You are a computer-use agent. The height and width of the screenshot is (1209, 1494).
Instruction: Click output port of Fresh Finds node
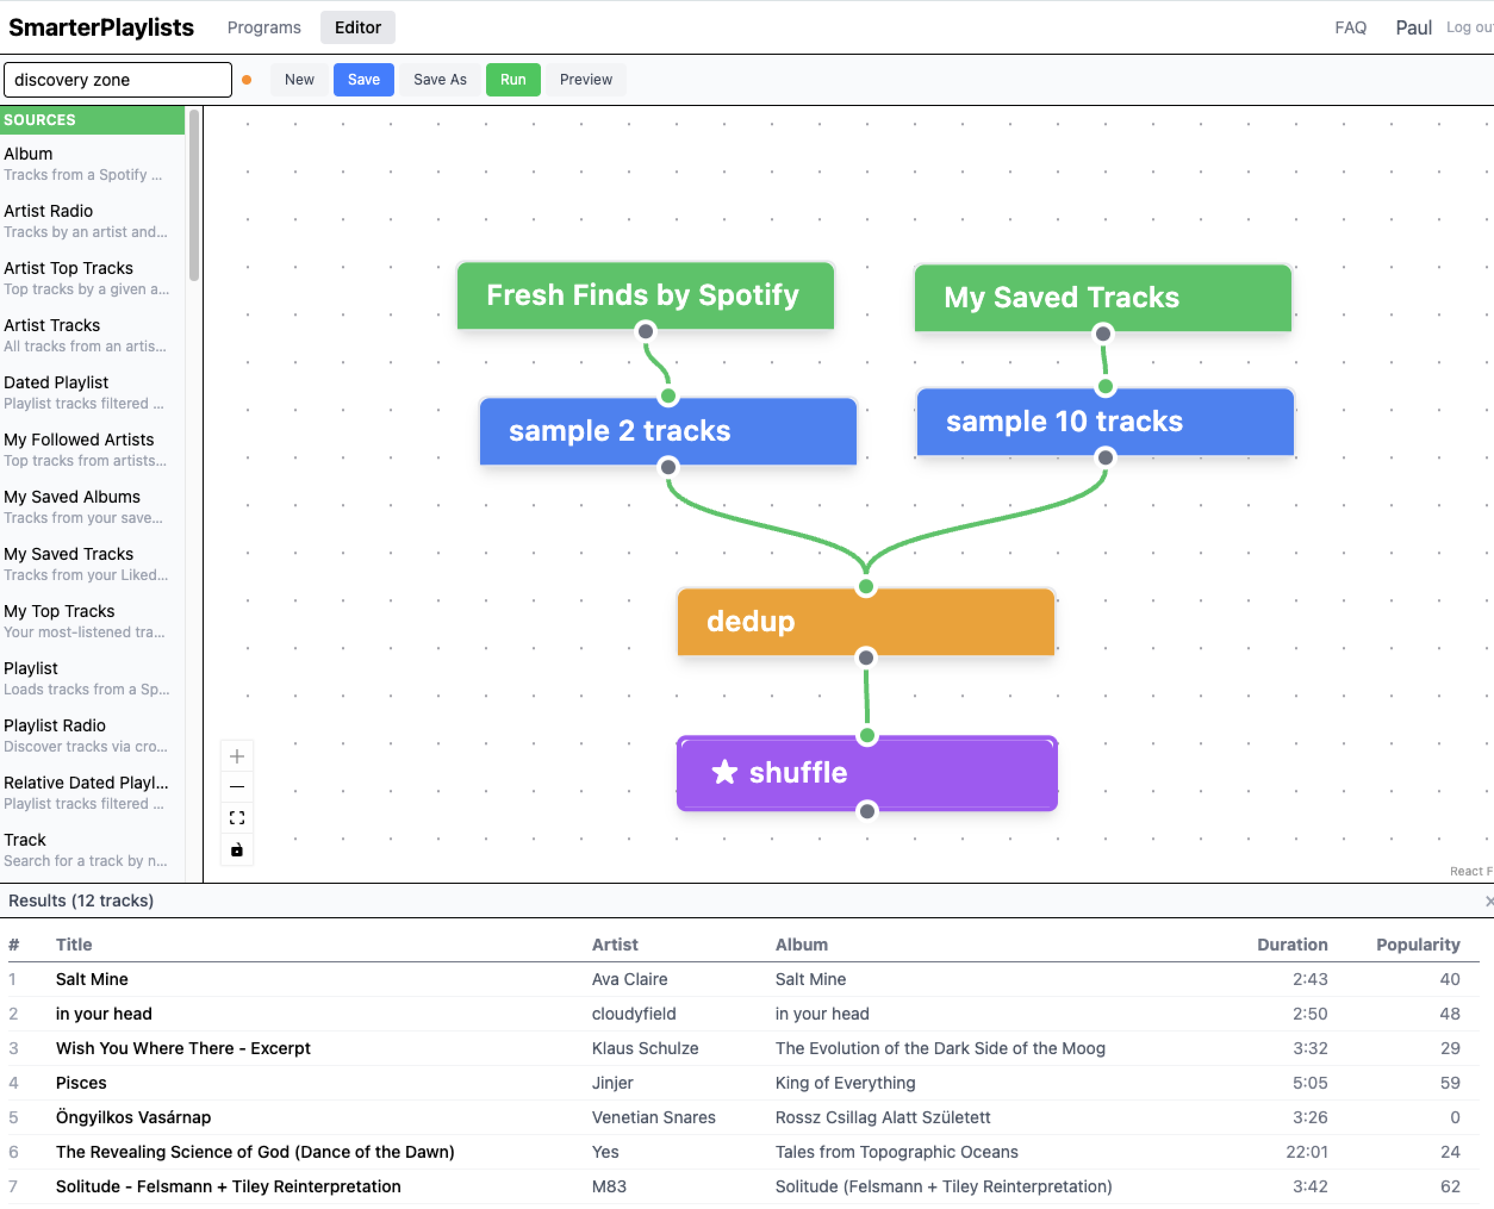pos(646,332)
